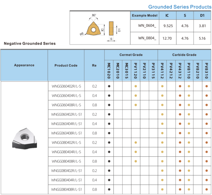Click the insert side-view diagram labeled D1
This screenshot has height=195, width=212.
111,28
